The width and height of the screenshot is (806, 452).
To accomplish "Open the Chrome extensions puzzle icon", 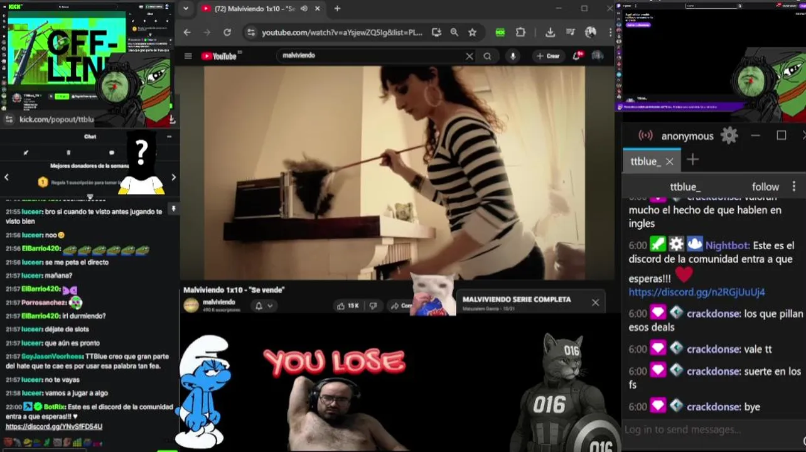I will pos(520,33).
